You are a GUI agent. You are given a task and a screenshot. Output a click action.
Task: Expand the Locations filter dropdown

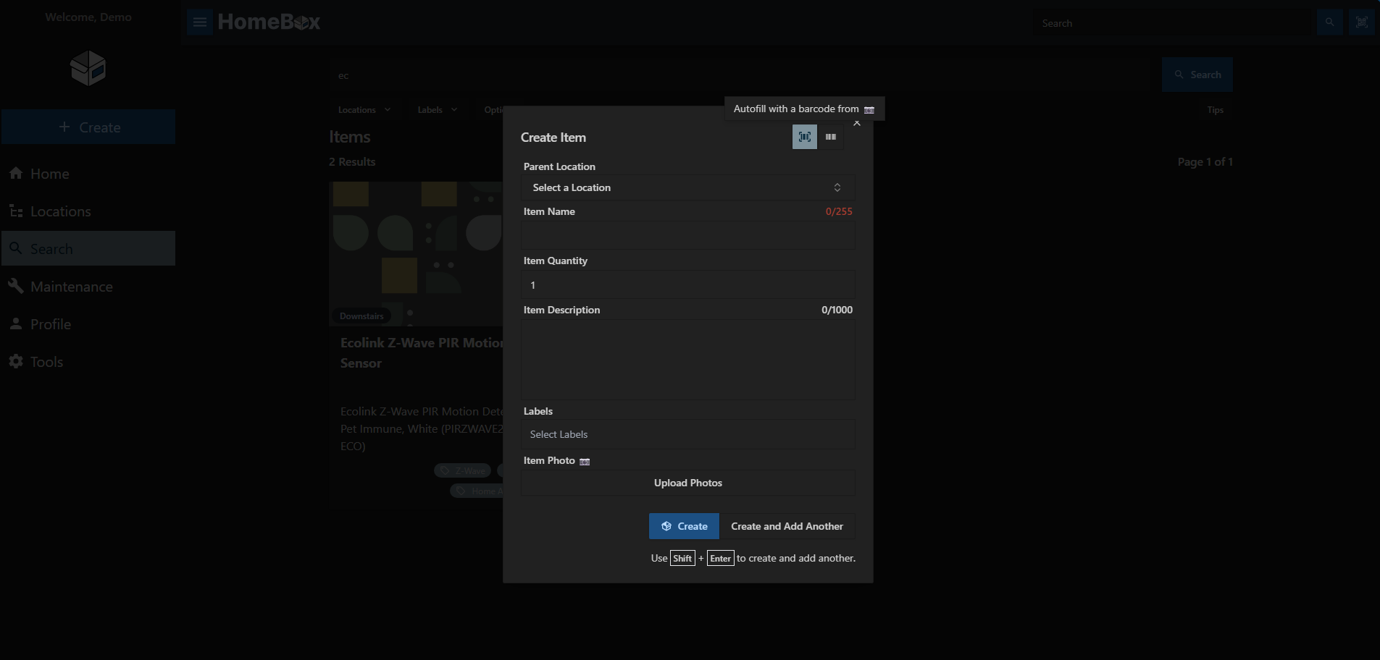click(x=363, y=109)
